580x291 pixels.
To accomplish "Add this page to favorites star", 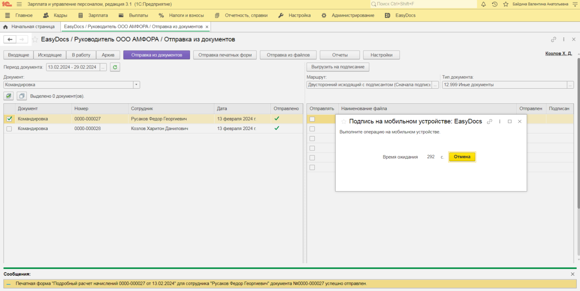I will tap(35, 39).
